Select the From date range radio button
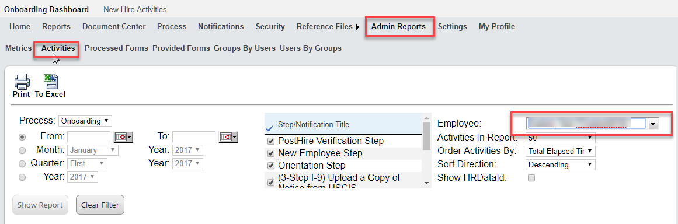The height and width of the screenshot is (224, 678). (23, 137)
